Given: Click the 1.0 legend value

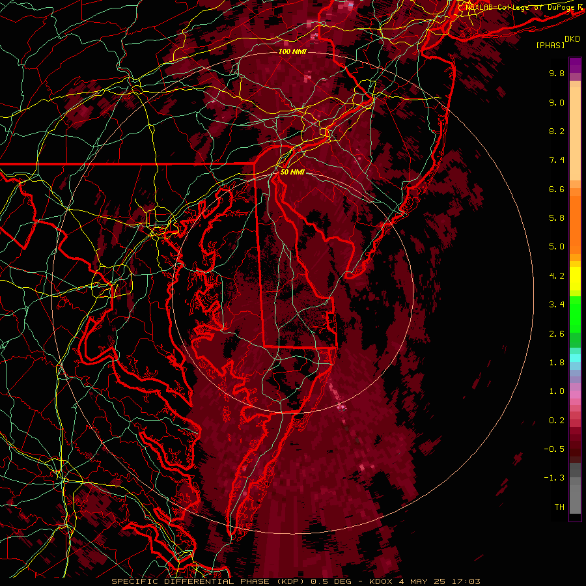Looking at the screenshot, I should click(x=557, y=391).
